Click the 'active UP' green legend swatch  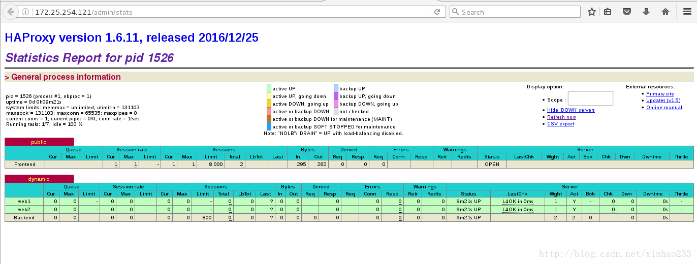pos(269,88)
